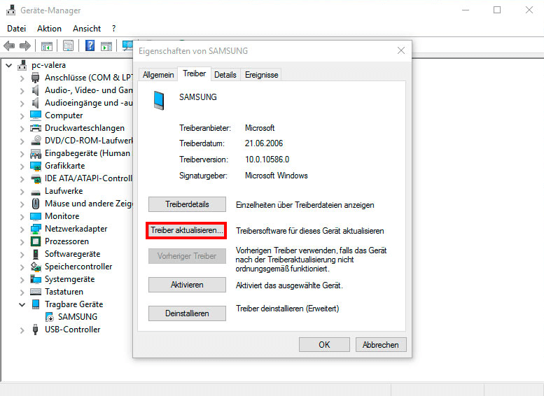Viewport: 544px width, 396px height.
Task: Expand the USB-Controller node
Action: click(22, 330)
